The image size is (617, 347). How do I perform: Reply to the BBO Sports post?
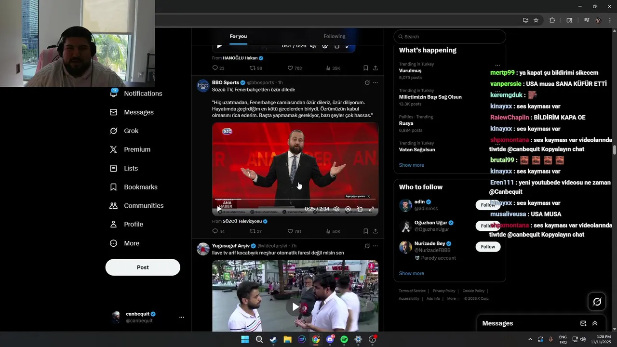click(x=218, y=231)
